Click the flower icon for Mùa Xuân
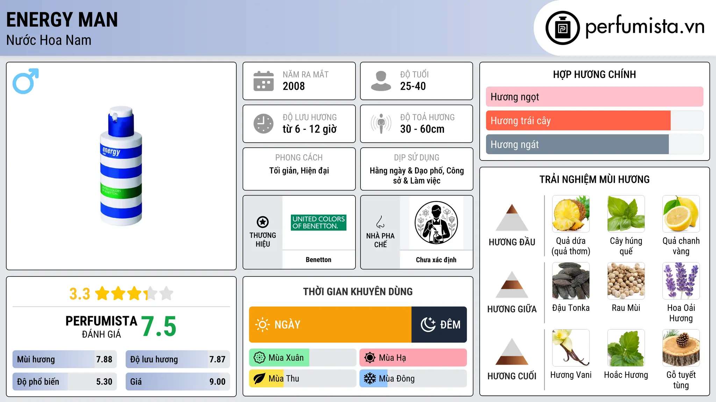The width and height of the screenshot is (716, 402). pyautogui.click(x=259, y=358)
